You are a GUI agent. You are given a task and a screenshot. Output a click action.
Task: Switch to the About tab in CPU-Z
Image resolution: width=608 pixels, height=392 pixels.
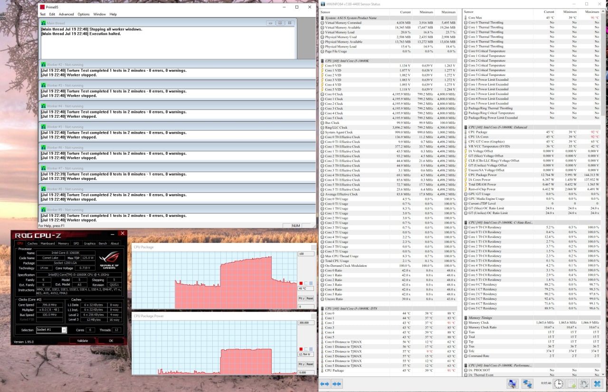tap(115, 243)
